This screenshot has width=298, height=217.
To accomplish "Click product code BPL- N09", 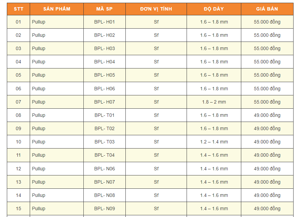I will pyautogui.click(x=105, y=208).
